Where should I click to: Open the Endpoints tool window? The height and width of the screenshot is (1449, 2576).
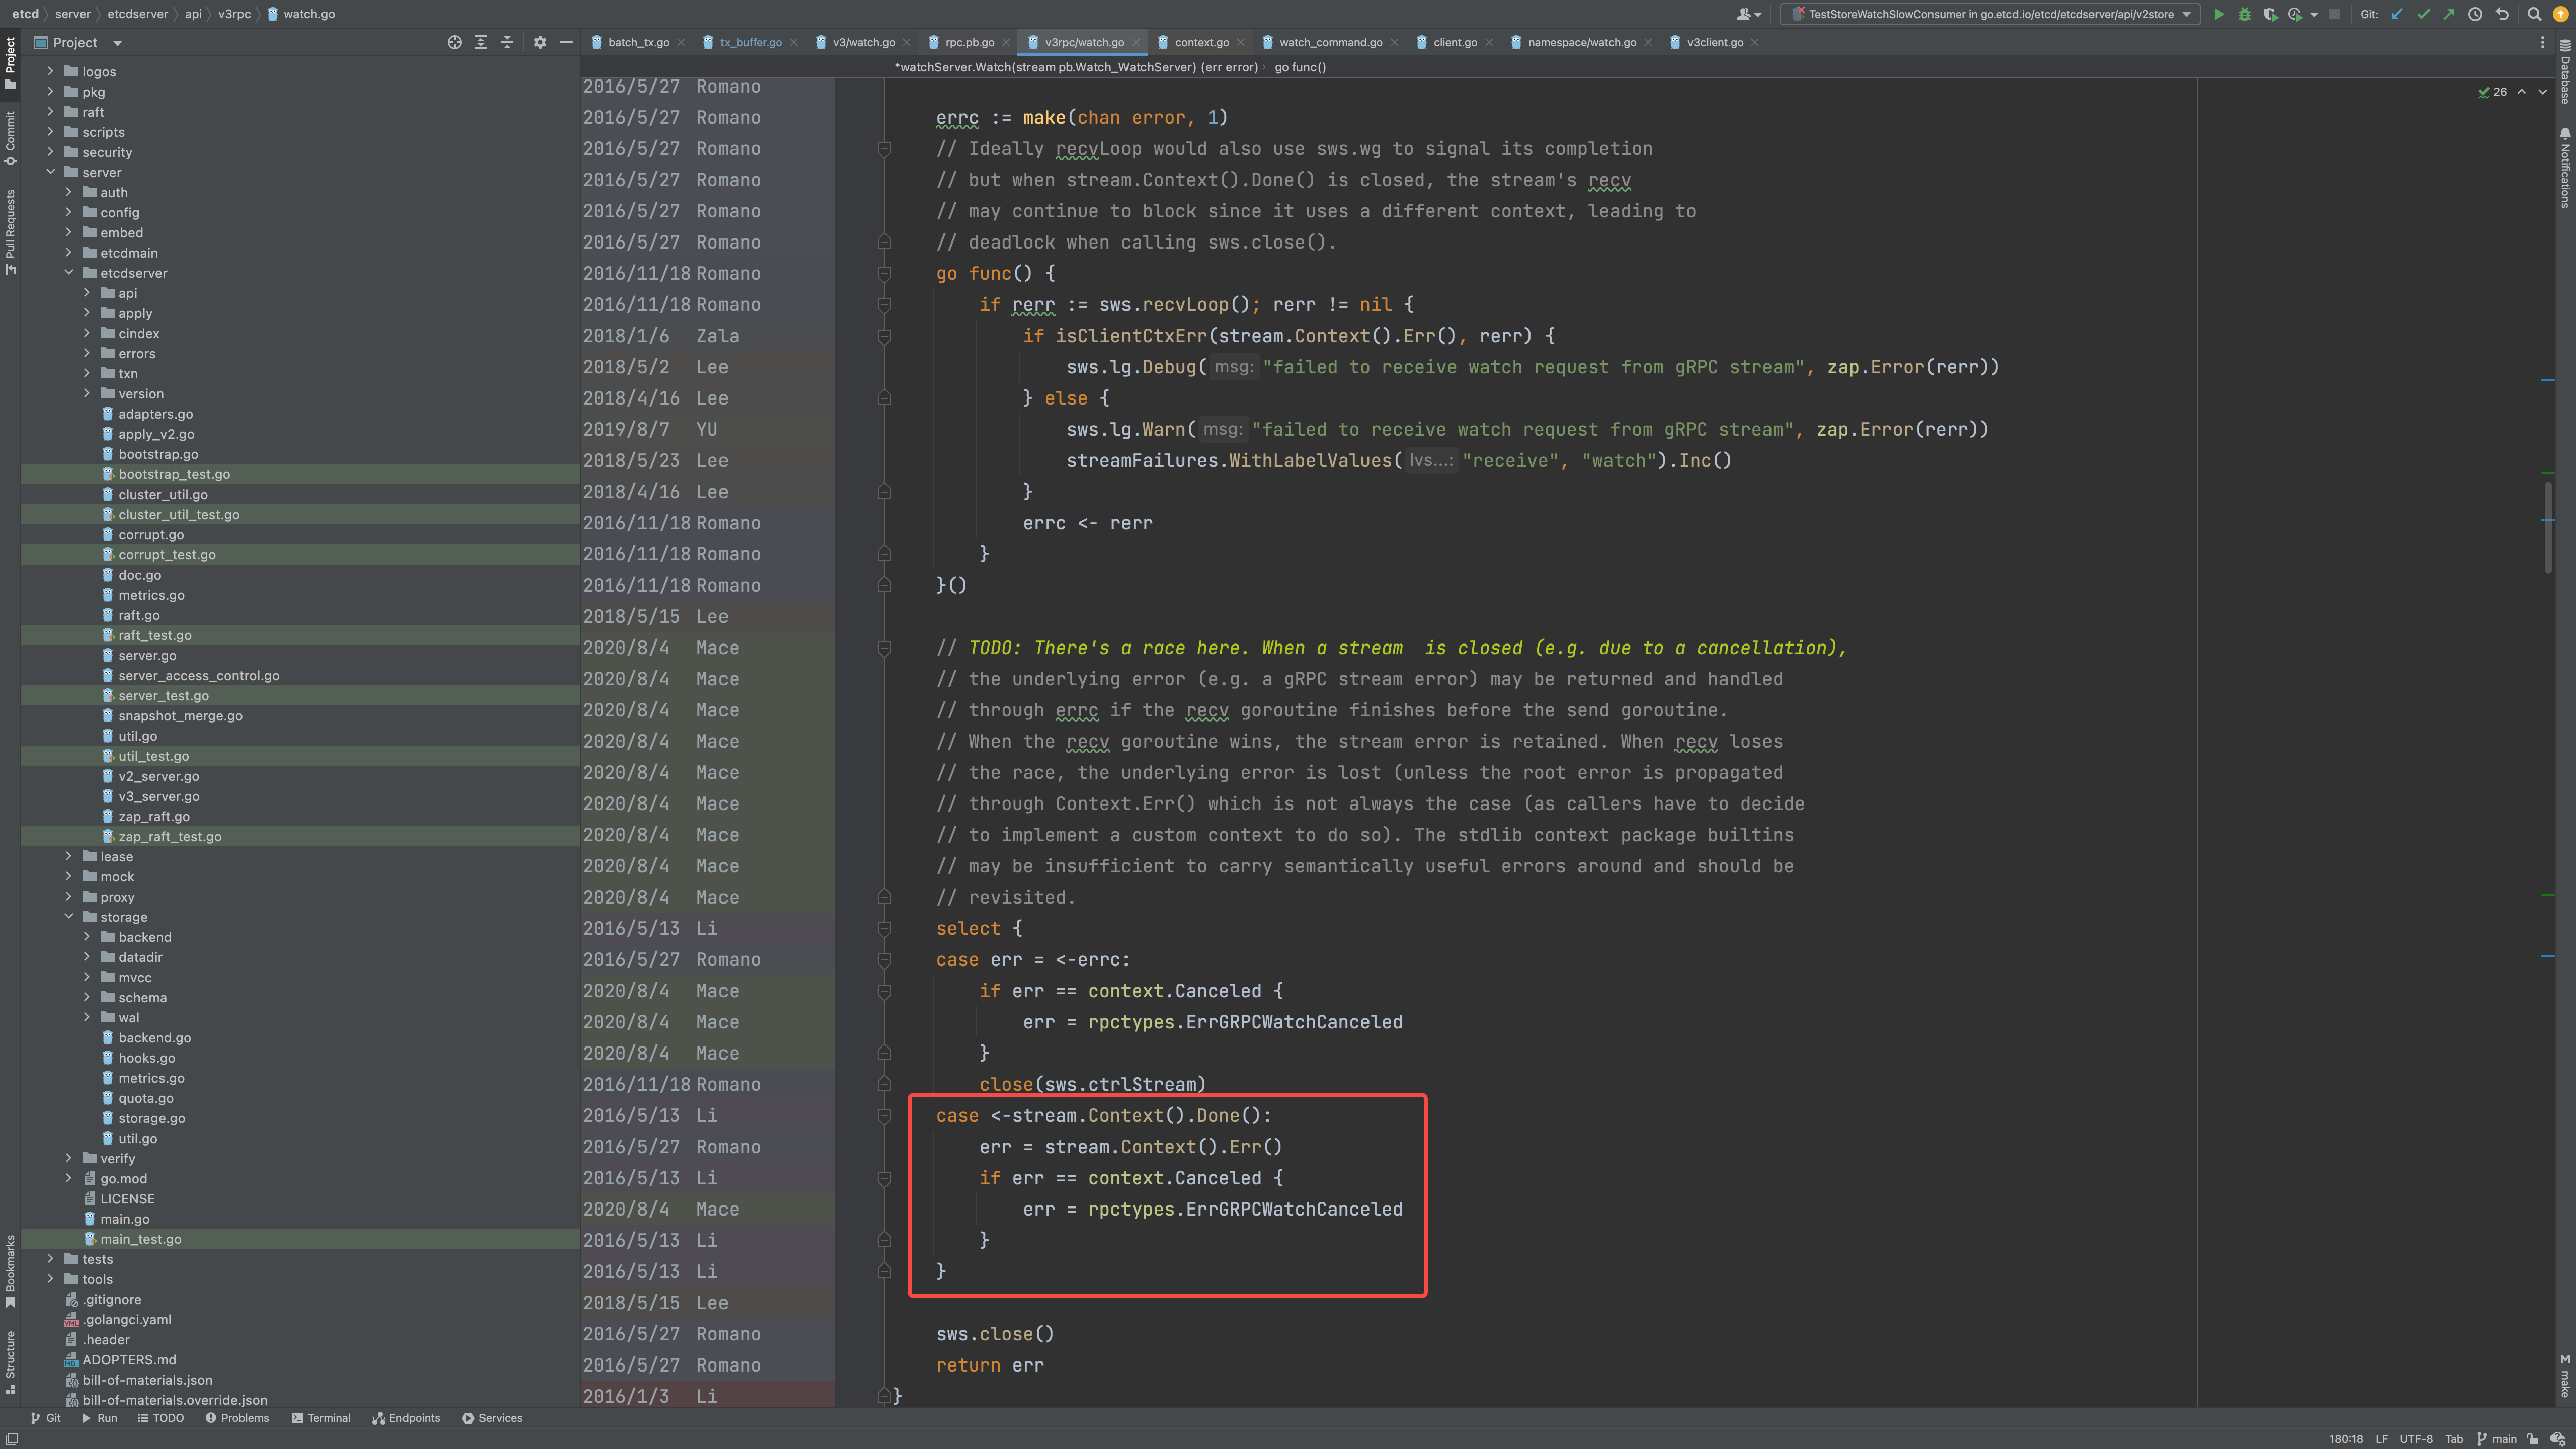(405, 1418)
